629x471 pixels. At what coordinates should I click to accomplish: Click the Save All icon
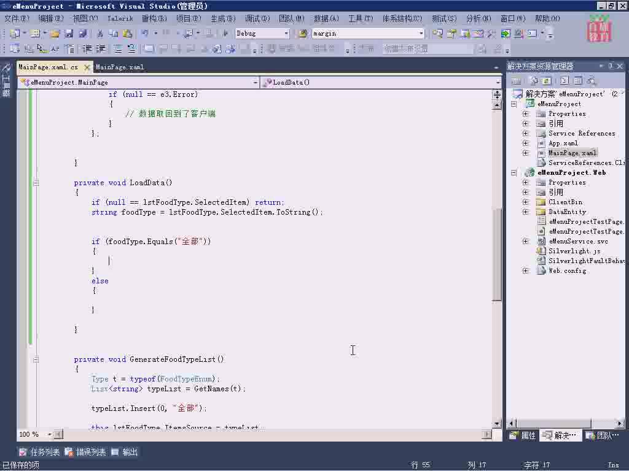[83, 34]
